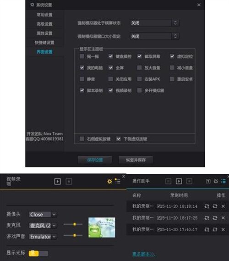Adjust the 麦克风 volume slider

[73, 224]
